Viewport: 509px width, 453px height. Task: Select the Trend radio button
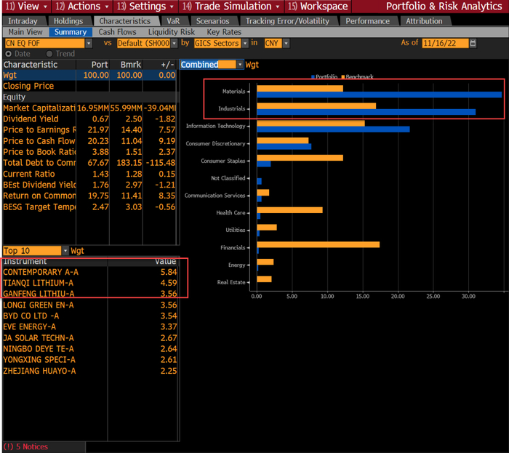[x=49, y=54]
